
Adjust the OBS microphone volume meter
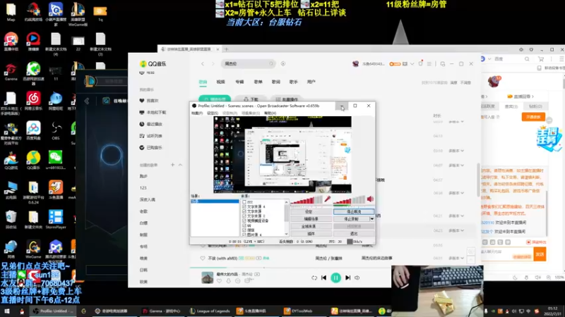tap(307, 200)
